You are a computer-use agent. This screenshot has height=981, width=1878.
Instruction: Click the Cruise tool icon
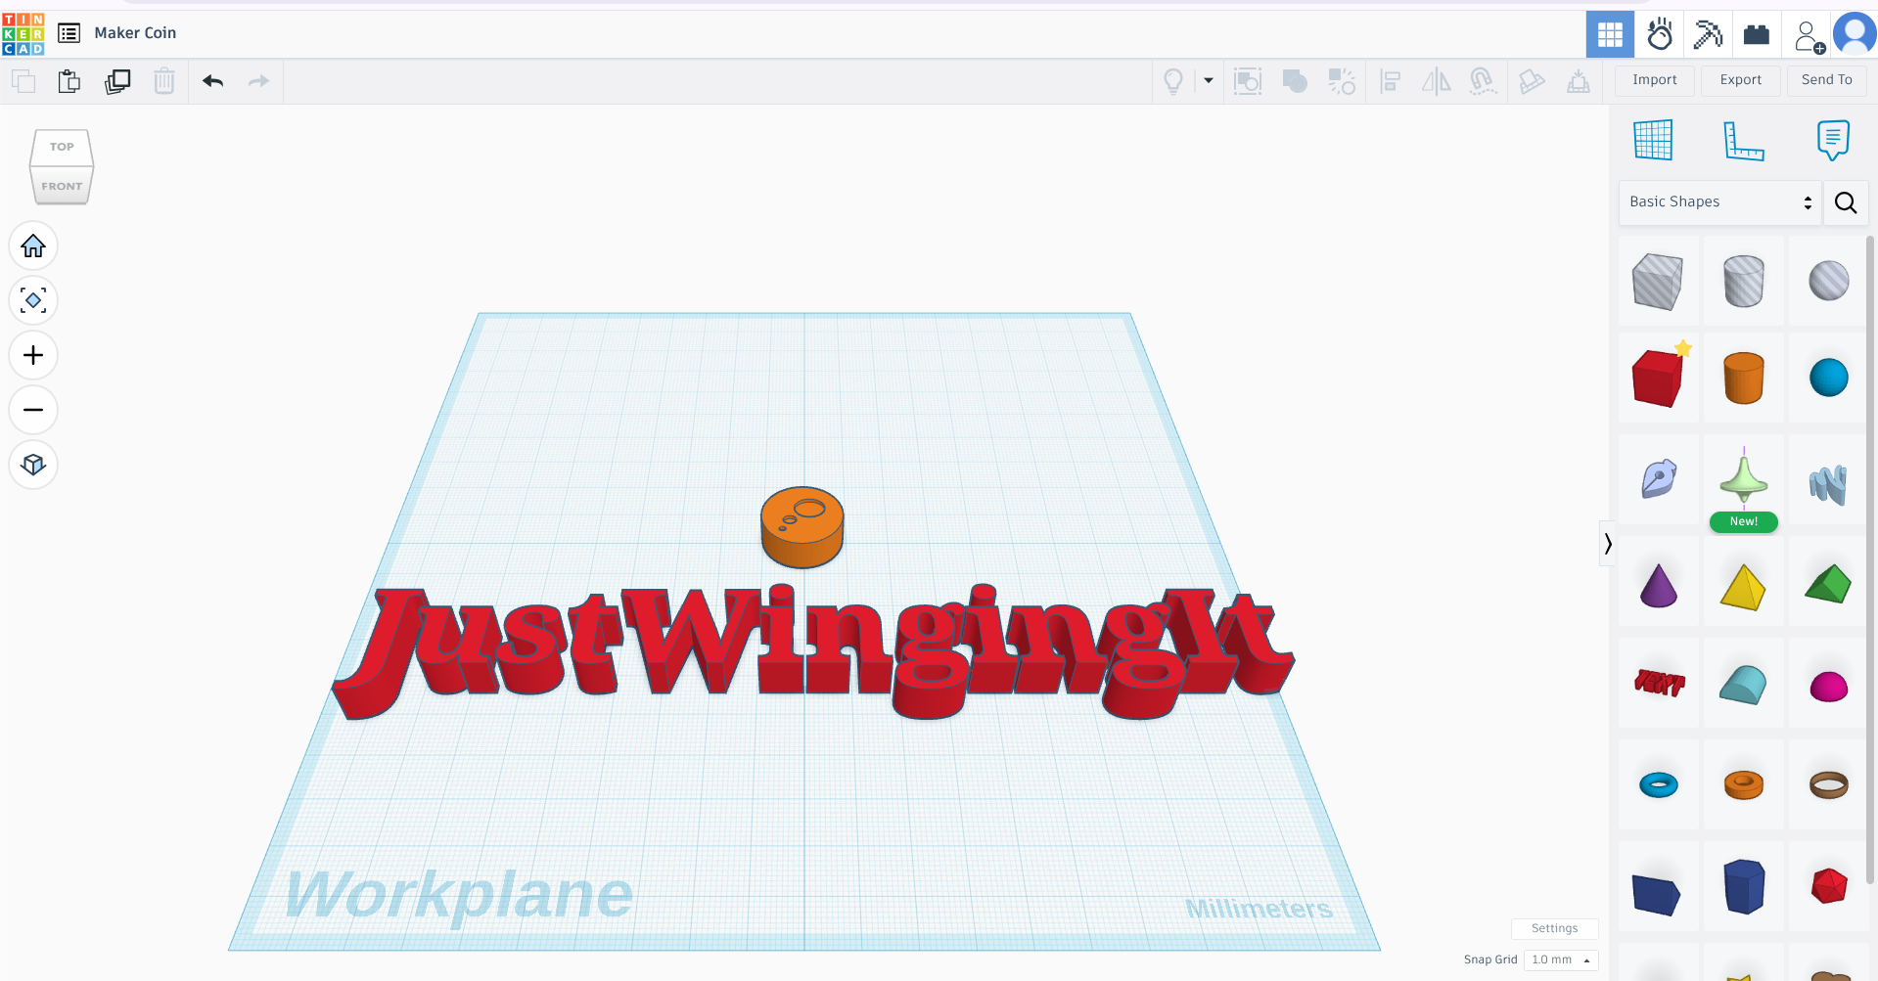coord(1483,81)
